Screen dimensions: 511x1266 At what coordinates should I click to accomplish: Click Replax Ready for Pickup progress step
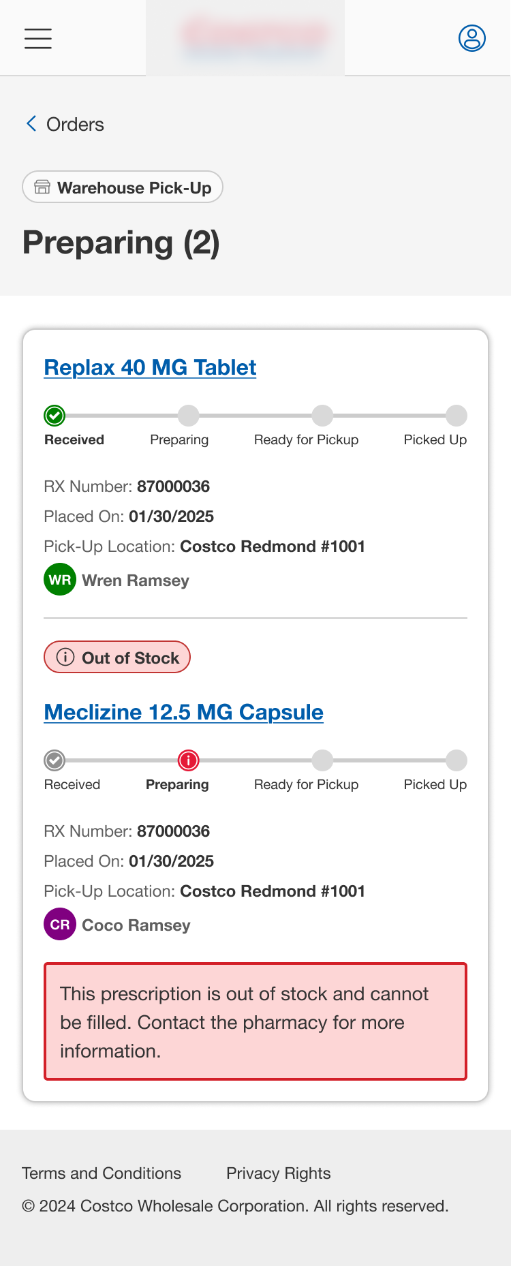click(x=322, y=415)
